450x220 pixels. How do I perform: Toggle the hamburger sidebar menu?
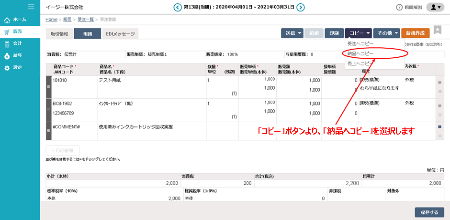(x=31, y=7)
